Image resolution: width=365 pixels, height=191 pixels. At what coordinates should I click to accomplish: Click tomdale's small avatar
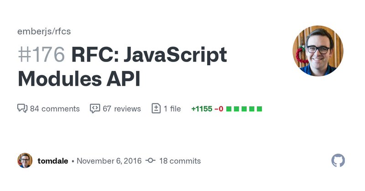coord(25,160)
